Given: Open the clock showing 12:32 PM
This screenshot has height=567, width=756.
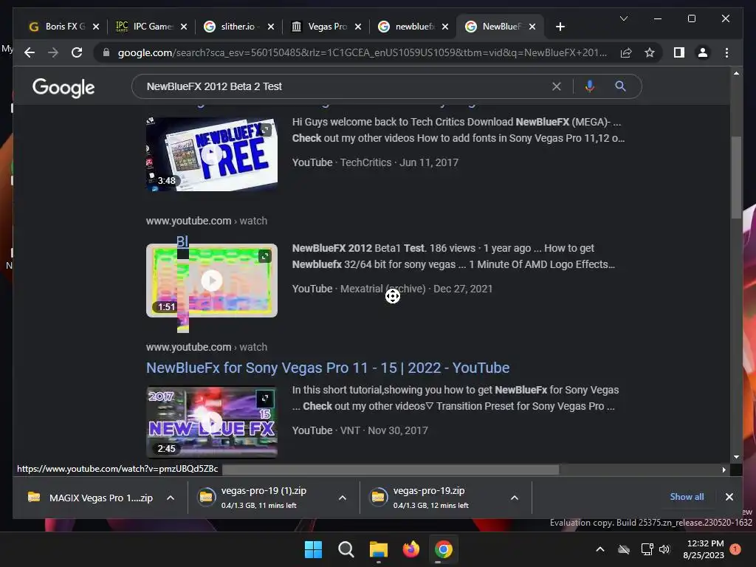Looking at the screenshot, I should tap(703, 549).
